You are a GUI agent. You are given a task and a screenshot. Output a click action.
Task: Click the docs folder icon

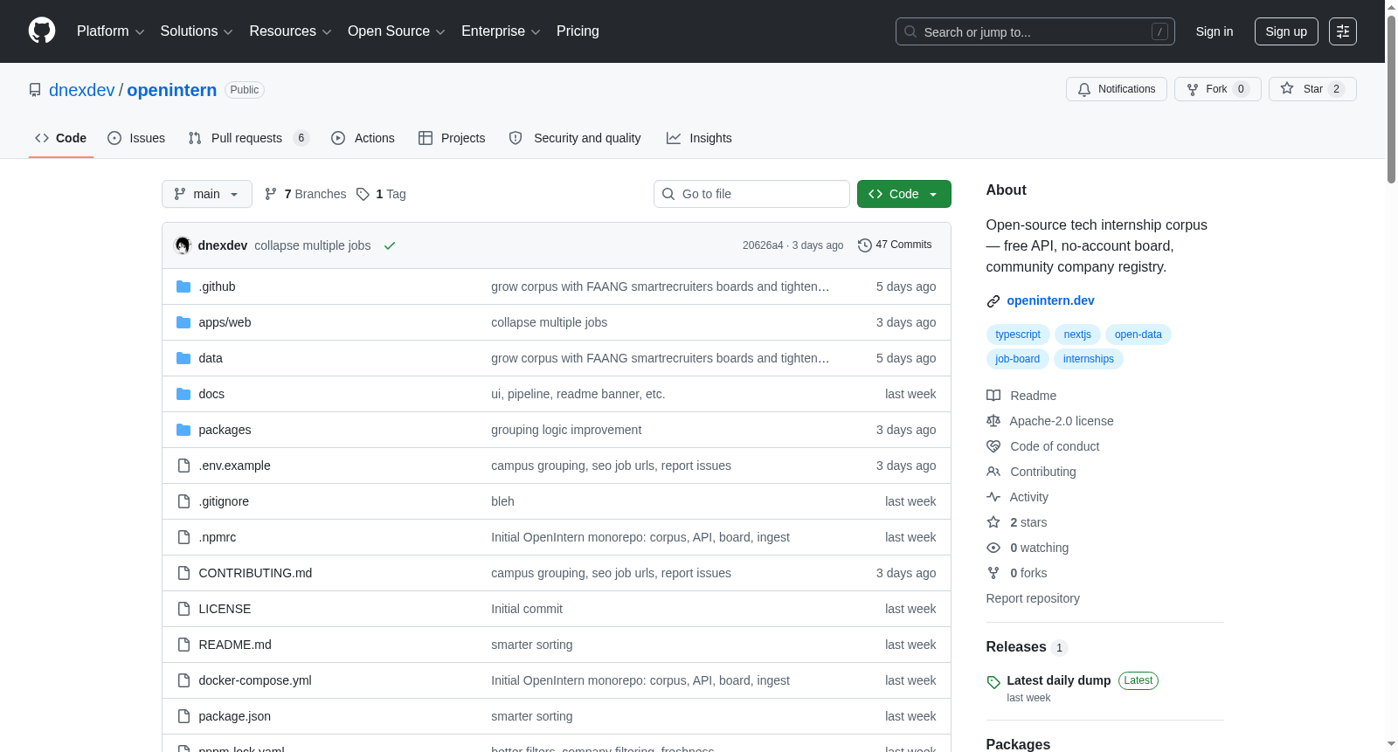[183, 394]
